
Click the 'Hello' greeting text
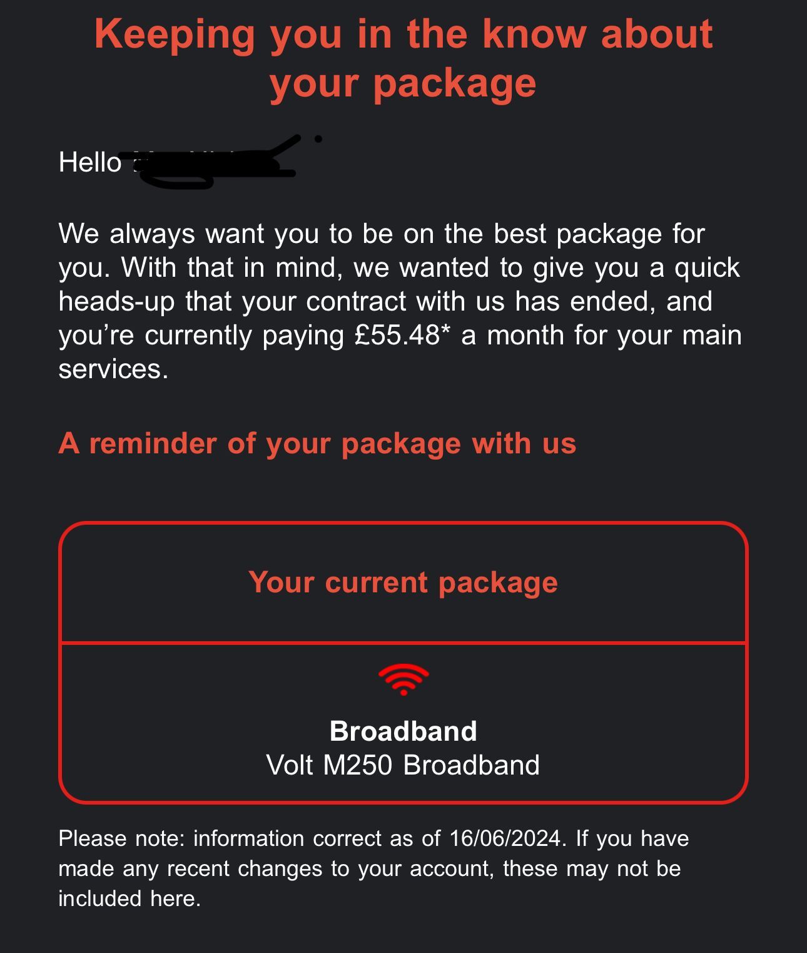90,162
